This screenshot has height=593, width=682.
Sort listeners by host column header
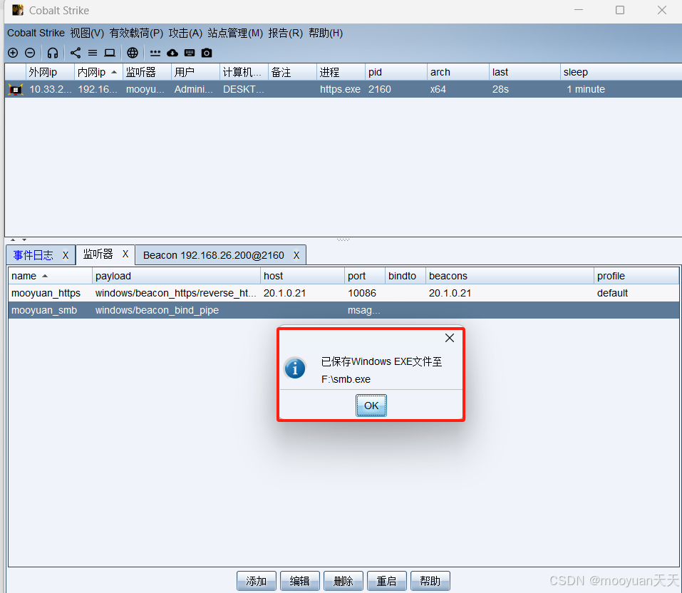pyautogui.click(x=302, y=277)
